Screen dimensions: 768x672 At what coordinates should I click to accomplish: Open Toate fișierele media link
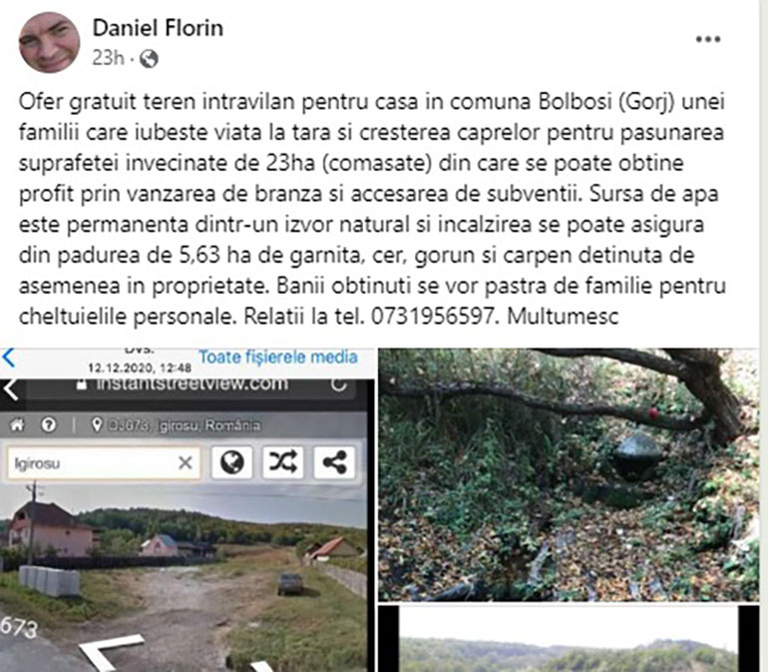pos(278,356)
